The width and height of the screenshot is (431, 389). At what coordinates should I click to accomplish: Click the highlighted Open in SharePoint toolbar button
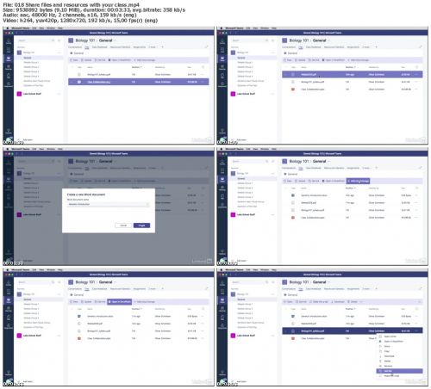[x=120, y=302]
